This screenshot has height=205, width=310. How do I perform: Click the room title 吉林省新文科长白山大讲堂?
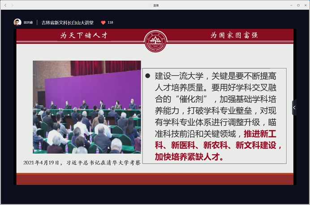click(67, 22)
